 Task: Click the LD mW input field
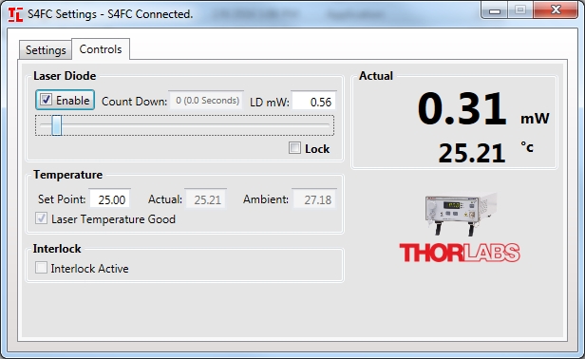click(313, 102)
